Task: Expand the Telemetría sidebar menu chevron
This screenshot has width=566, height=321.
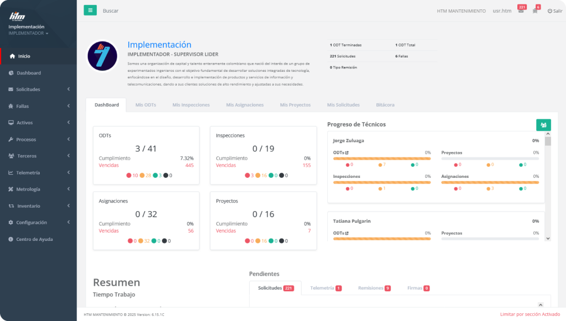Action: point(68,172)
